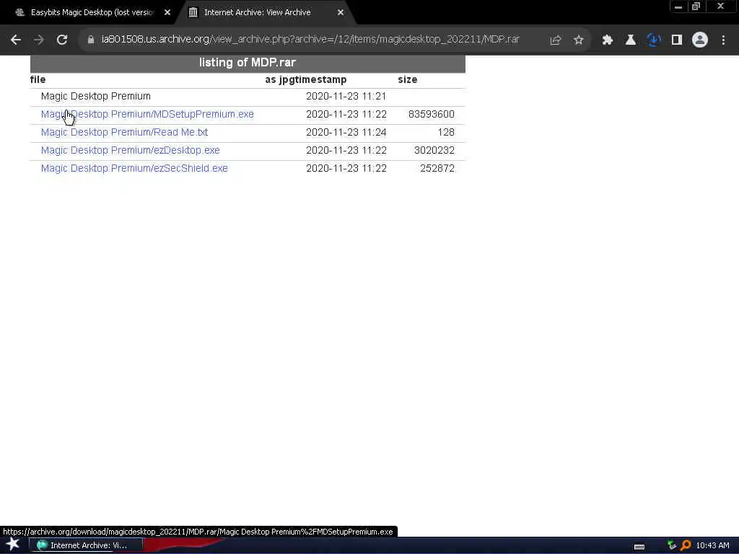Click the orange magnifier tray icon

tap(686, 545)
